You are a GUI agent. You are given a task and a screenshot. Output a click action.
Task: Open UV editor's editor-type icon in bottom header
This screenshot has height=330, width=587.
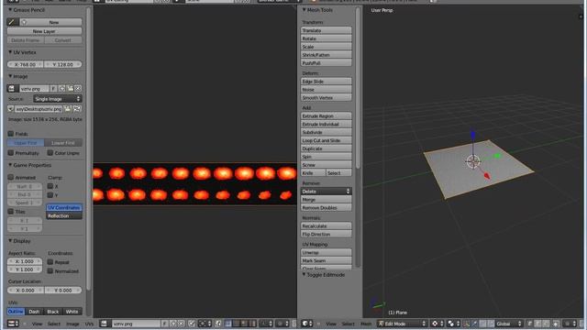(x=13, y=324)
